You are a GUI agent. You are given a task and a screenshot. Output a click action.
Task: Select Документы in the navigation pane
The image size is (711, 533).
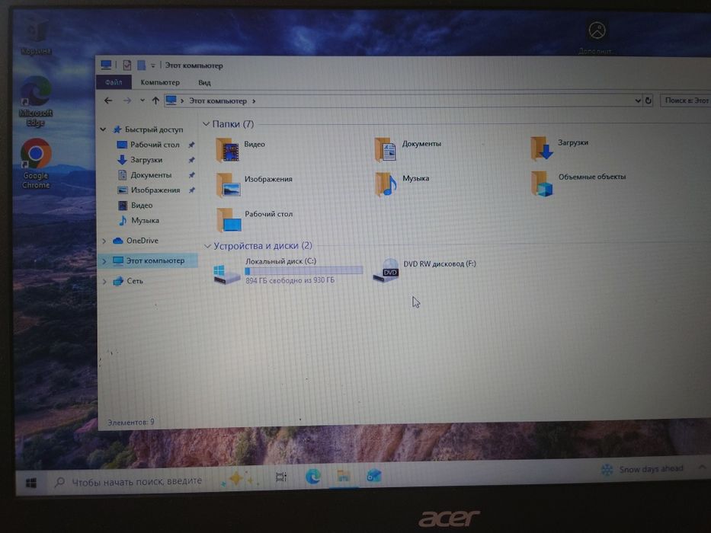(x=151, y=175)
